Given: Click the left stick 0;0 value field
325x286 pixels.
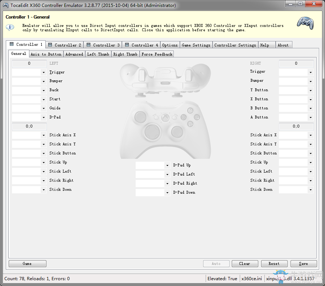Looking at the screenshot, I should [x=29, y=126].
